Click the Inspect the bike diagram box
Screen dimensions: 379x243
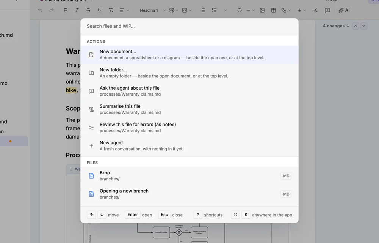(161, 232)
